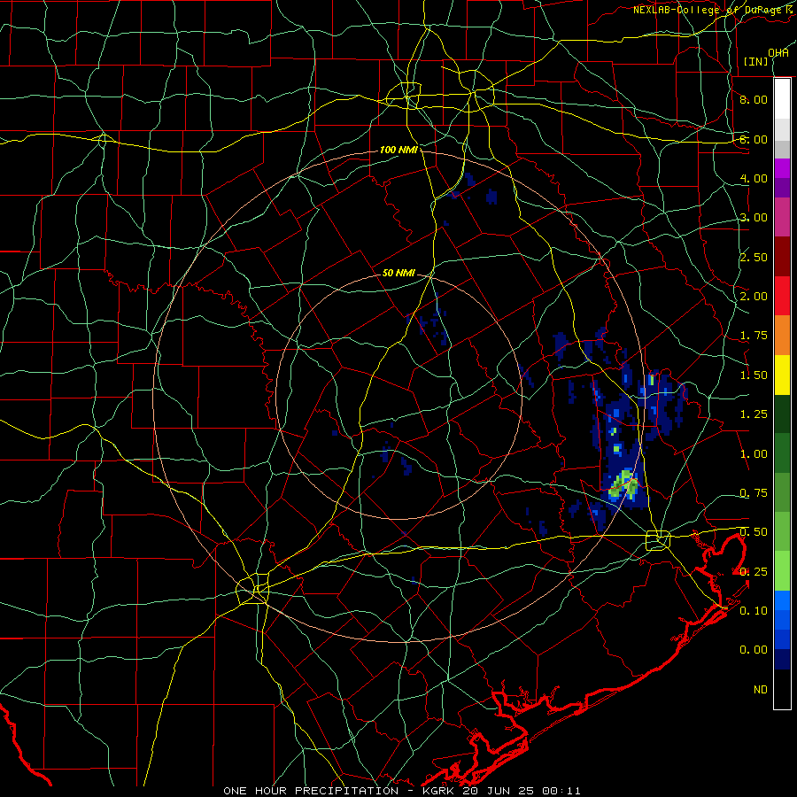Click the [IN] units label
The image size is (797, 797).
756,61
